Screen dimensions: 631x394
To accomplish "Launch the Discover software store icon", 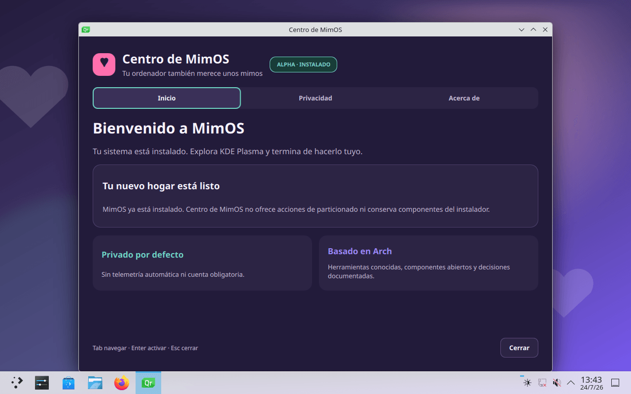I will click(x=69, y=383).
